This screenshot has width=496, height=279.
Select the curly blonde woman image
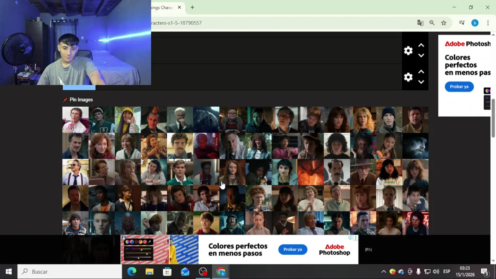(x=363, y=120)
